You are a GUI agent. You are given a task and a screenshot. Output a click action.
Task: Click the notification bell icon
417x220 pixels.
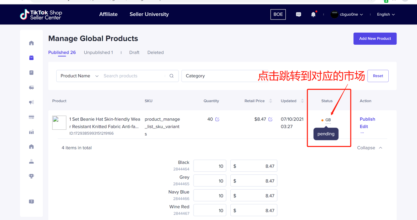click(x=313, y=14)
